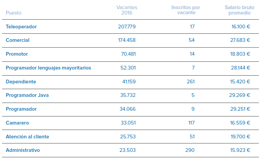The height and width of the screenshot is (161, 264).
Task: Open the Programador Java entry
Action: tap(27, 95)
